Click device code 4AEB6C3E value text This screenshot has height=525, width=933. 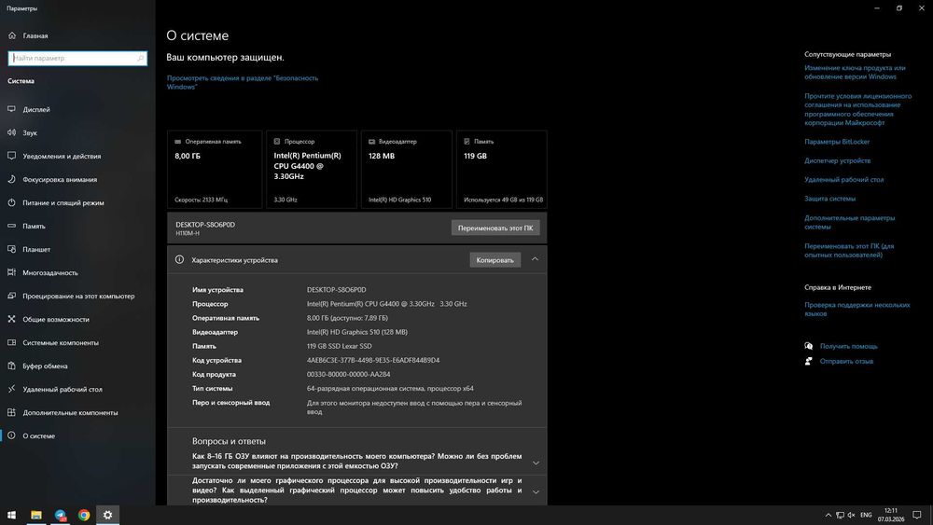[x=373, y=360]
